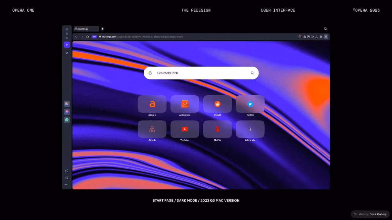This screenshot has height=220, width=392.
Task: Open a new tab with plus button
Action: point(103,29)
